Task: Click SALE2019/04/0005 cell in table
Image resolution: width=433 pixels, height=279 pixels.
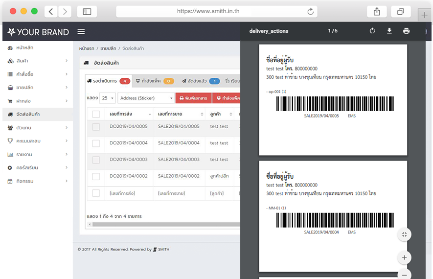Action: click(179, 126)
